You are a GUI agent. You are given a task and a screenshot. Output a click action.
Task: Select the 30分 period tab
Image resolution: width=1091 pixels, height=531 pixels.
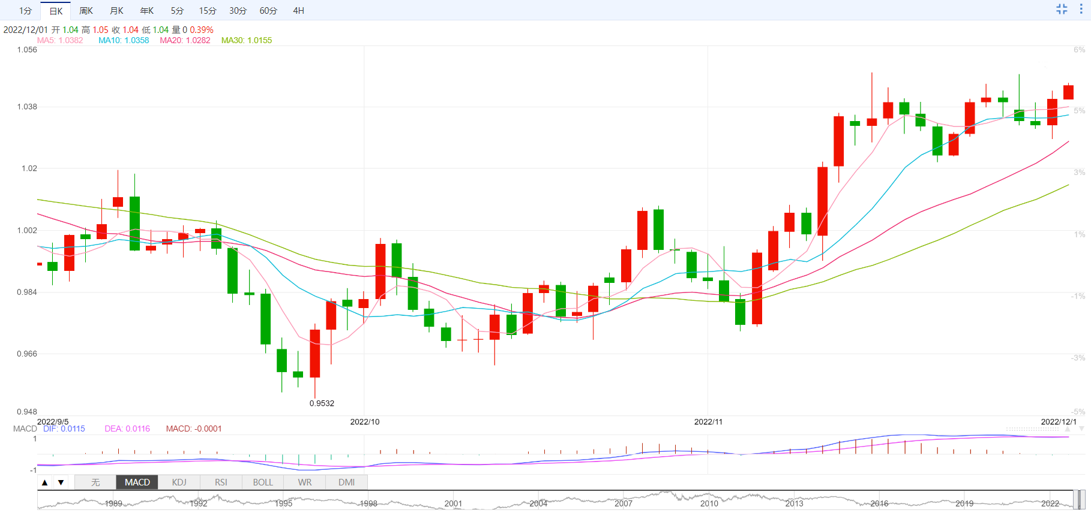(x=238, y=11)
